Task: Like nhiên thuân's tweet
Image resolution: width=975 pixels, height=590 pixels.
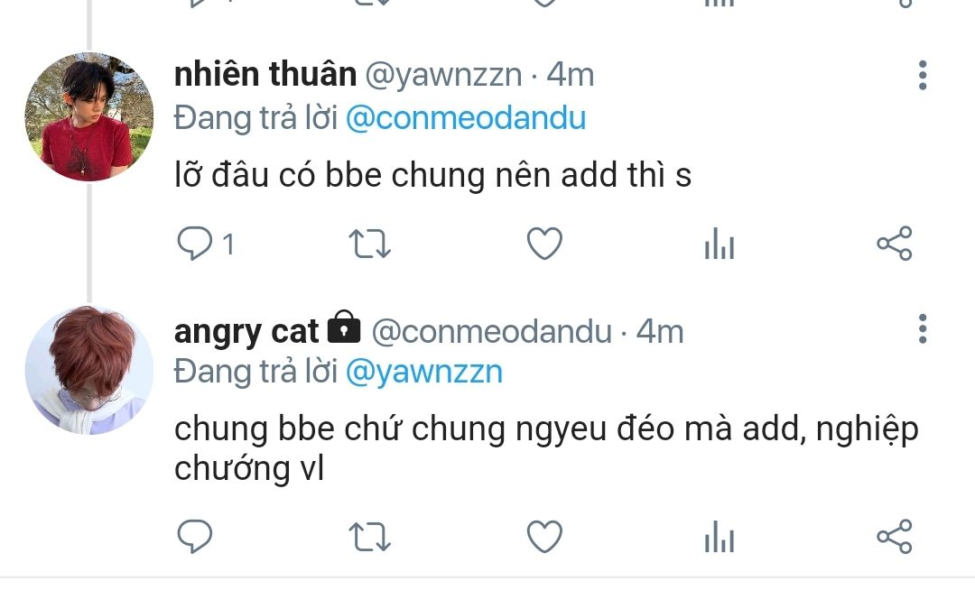Action: [x=544, y=244]
